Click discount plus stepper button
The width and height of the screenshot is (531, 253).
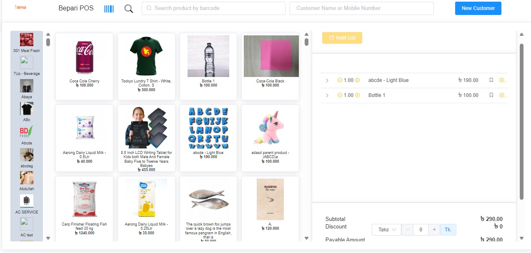(x=434, y=230)
